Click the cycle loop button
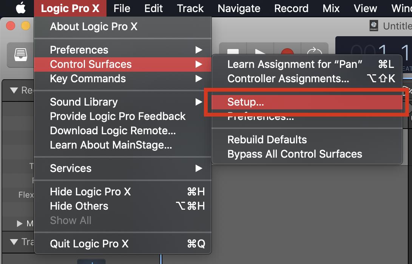The height and width of the screenshot is (264, 412). [x=314, y=51]
